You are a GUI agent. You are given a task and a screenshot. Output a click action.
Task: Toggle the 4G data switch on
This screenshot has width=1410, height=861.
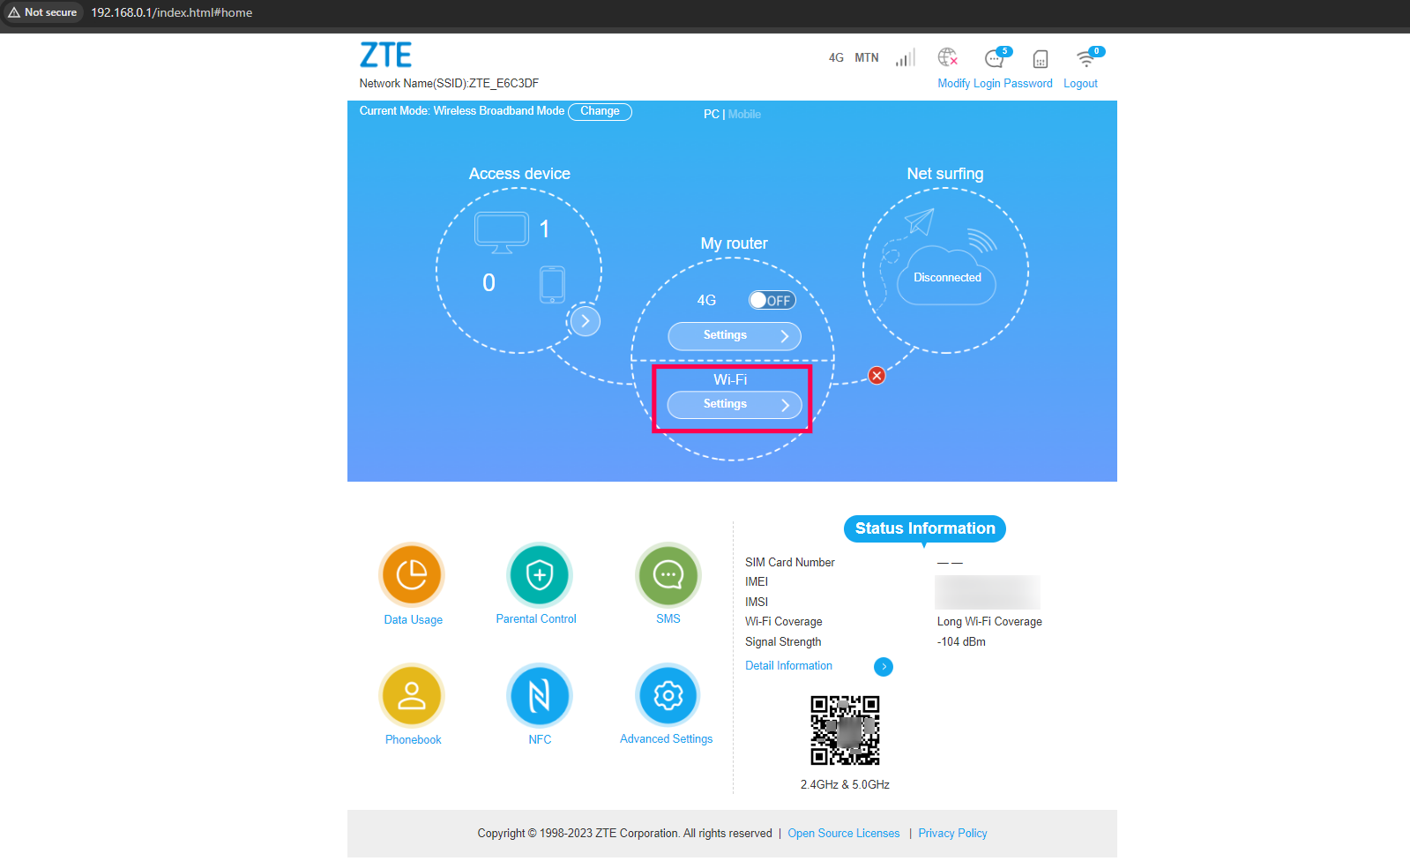(772, 301)
